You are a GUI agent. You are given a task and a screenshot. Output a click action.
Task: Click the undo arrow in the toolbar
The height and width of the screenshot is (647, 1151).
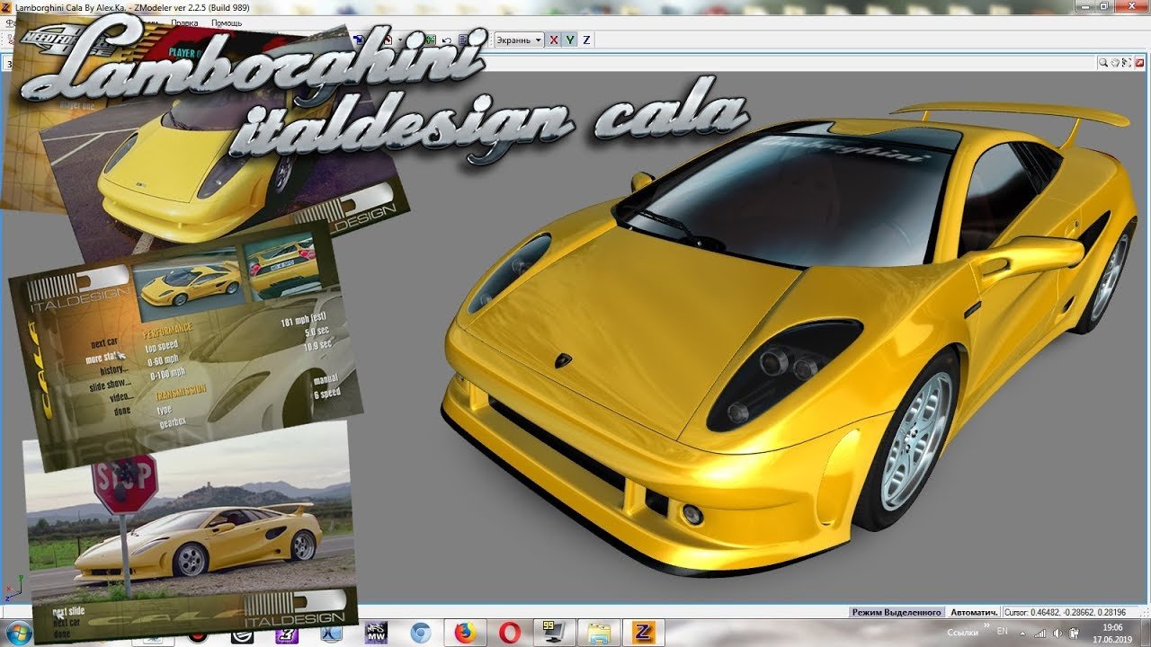447,40
